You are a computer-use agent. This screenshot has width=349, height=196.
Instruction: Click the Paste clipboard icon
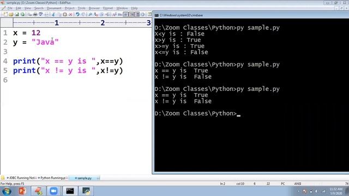tap(65, 15)
